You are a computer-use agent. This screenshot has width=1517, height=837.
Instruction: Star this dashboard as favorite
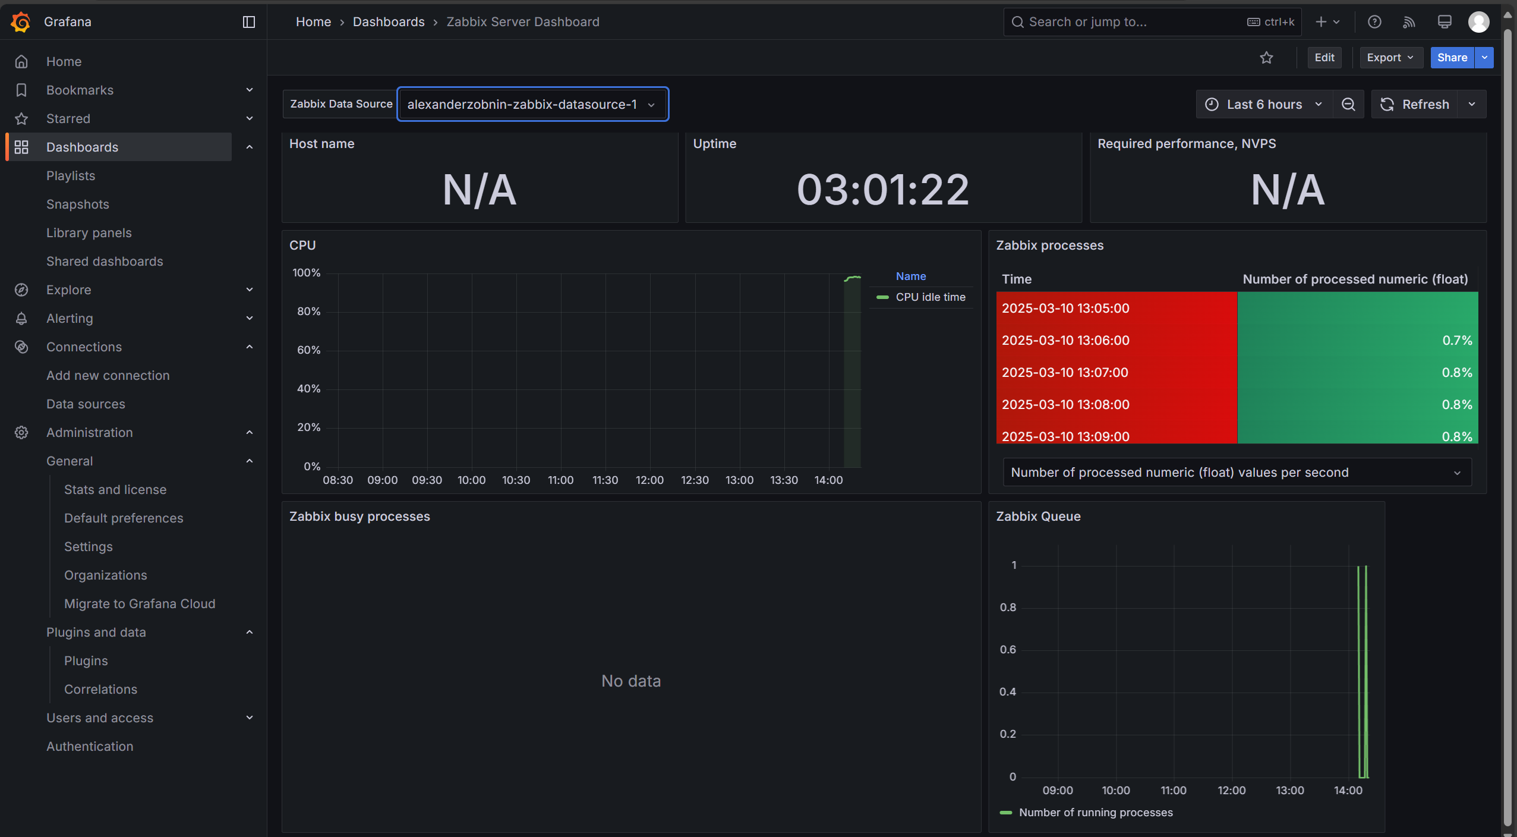coord(1267,58)
